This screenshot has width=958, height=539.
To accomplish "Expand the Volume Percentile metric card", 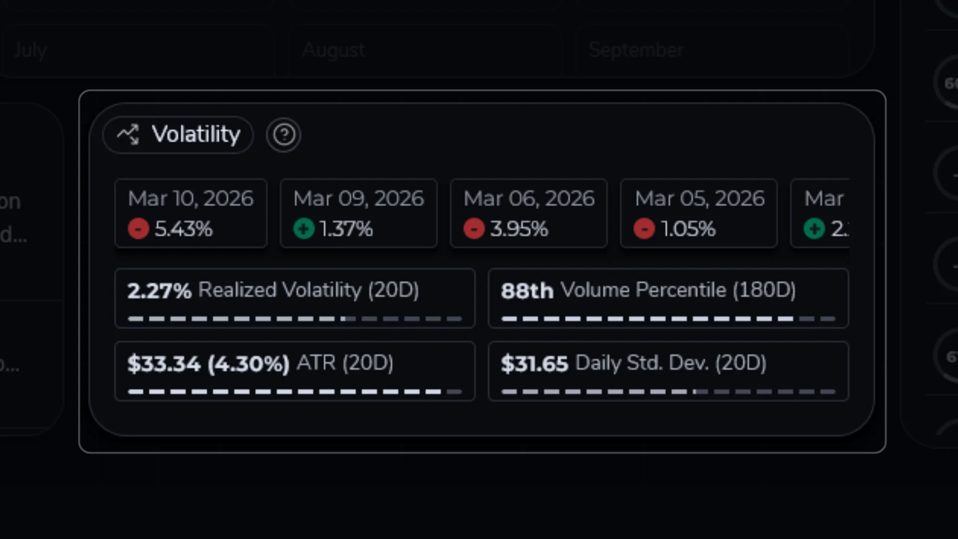I will [x=669, y=298].
